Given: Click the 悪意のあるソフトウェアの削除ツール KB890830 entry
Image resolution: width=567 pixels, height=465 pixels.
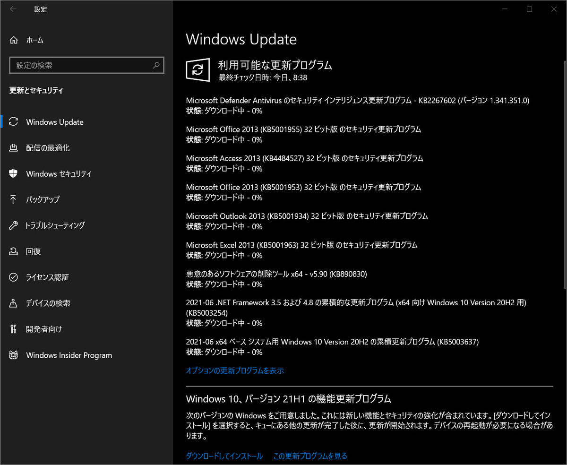Looking at the screenshot, I should [x=276, y=279].
